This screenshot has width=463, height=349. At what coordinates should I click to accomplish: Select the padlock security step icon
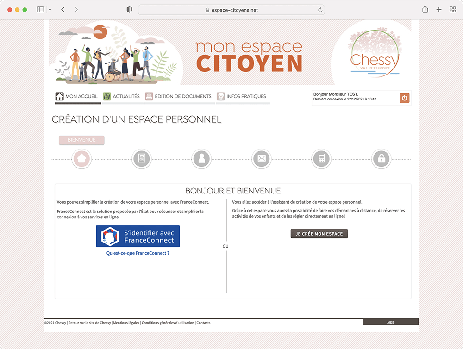(382, 159)
